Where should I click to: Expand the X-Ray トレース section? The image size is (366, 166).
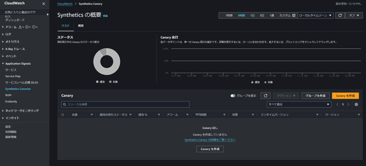(3, 49)
